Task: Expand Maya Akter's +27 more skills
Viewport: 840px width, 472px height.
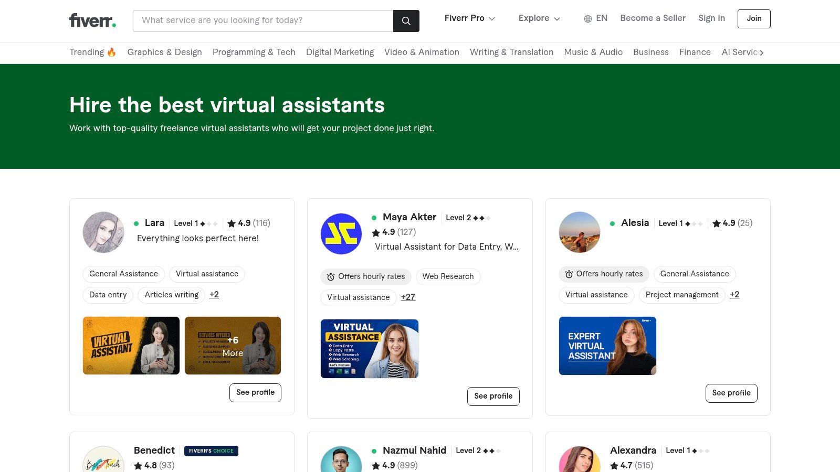Action: click(x=408, y=297)
